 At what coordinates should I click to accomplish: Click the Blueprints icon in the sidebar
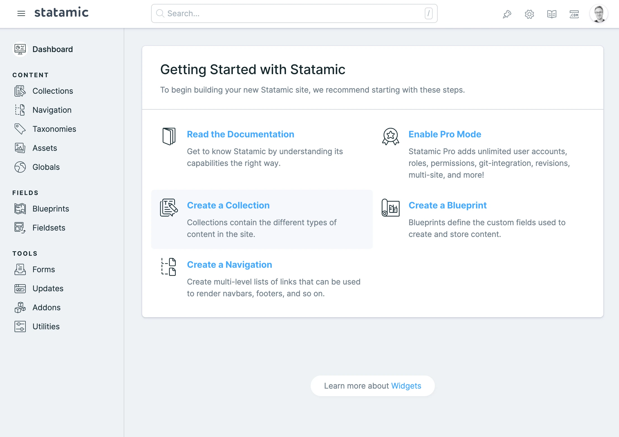coord(20,209)
